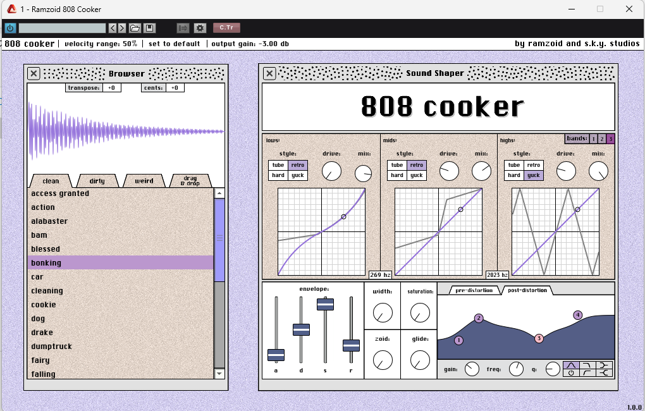Click the lows drive knob

pyautogui.click(x=331, y=171)
